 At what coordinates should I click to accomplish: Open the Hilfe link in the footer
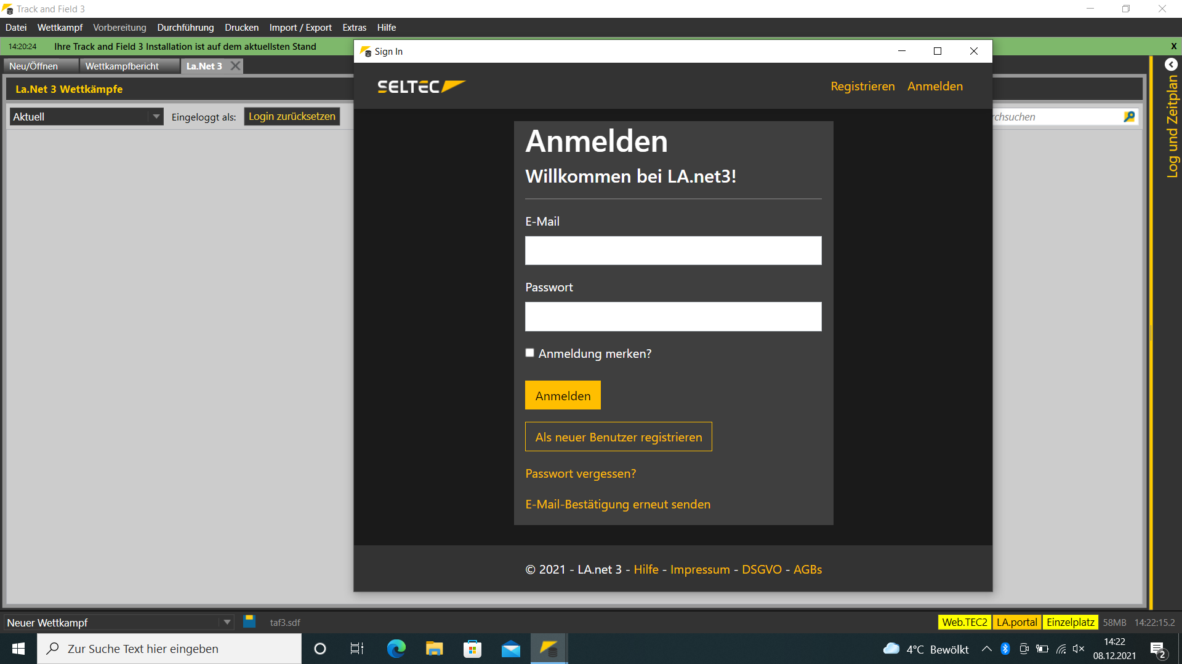point(646,569)
